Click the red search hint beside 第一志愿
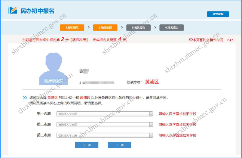This screenshot has height=158, width=242. click(178, 114)
